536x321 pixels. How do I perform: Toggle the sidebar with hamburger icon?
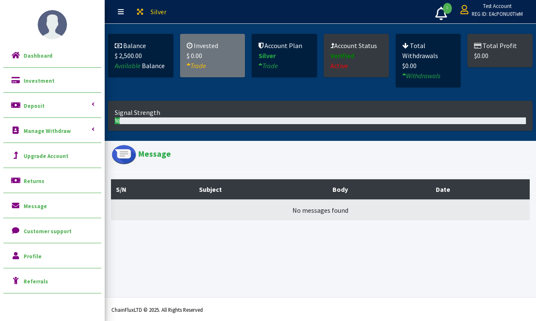click(121, 12)
